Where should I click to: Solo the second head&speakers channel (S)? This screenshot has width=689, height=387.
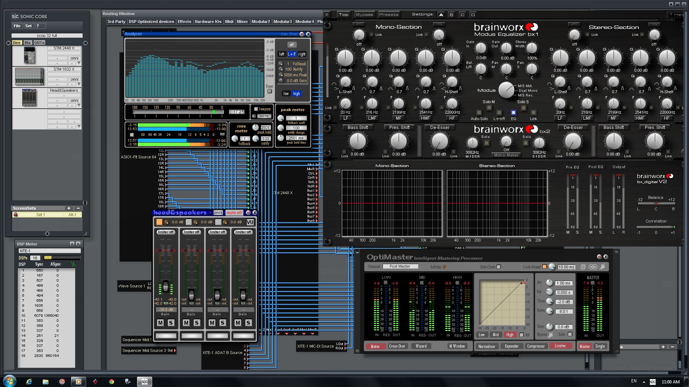point(197,323)
